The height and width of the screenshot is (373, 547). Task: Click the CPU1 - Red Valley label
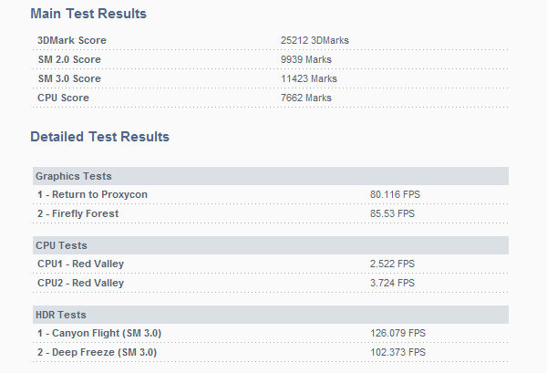click(80, 264)
